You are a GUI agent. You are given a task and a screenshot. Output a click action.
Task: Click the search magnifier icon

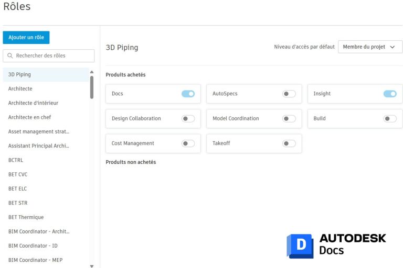(x=10, y=55)
